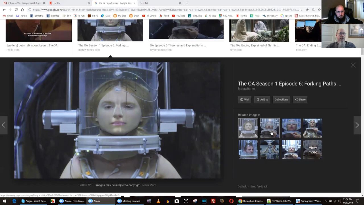Click the Add to bookmark button

click(262, 100)
